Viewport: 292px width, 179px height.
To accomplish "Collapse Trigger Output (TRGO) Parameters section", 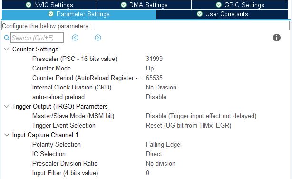I will [x=7, y=106].
